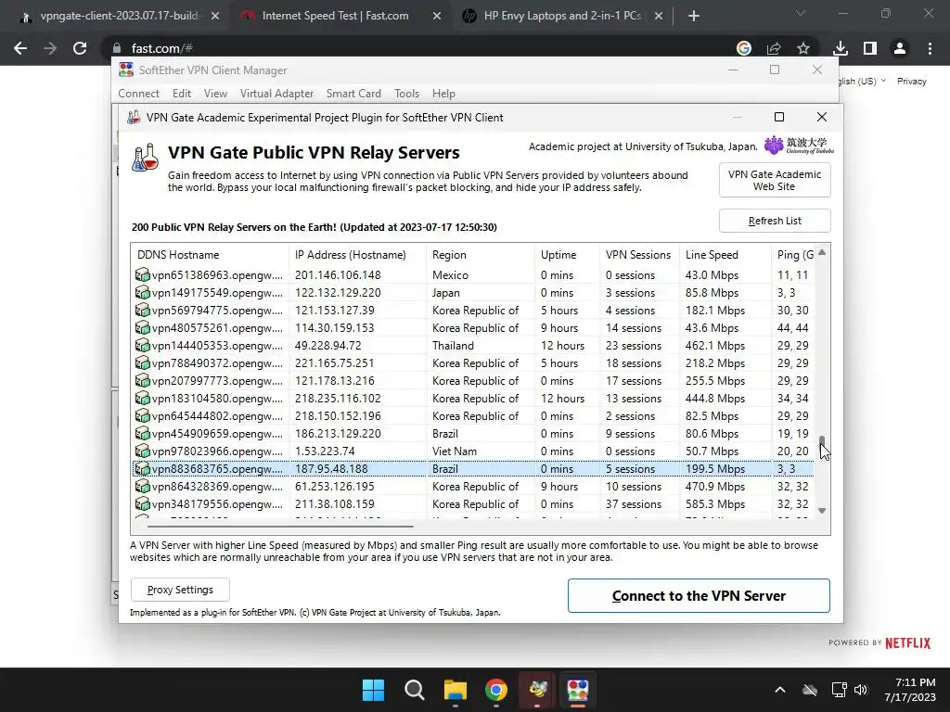The height and width of the screenshot is (712, 950).
Task: Click the horizontal scrollbar of the server list
Action: (x=280, y=527)
